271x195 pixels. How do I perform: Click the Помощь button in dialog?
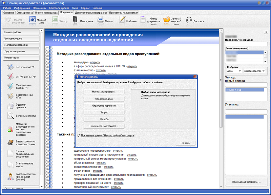pyautogui.click(x=185, y=143)
